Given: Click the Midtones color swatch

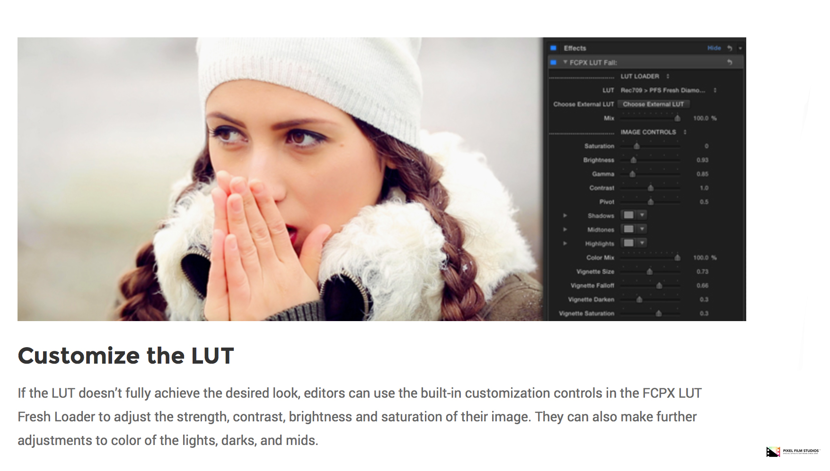Looking at the screenshot, I should [x=629, y=229].
